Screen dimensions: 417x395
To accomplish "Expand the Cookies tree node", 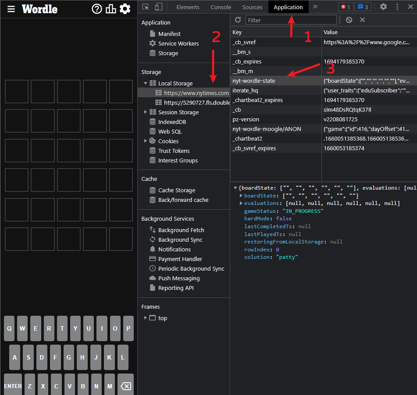I will [x=146, y=141].
